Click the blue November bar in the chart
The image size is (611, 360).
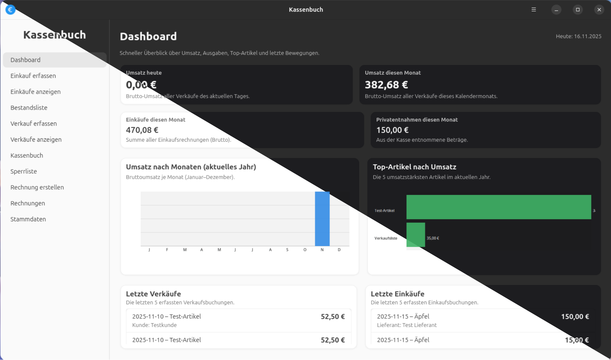coord(322,219)
